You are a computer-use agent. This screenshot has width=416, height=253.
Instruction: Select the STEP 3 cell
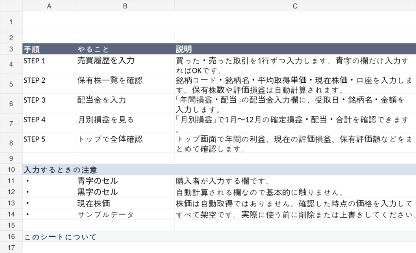49,103
